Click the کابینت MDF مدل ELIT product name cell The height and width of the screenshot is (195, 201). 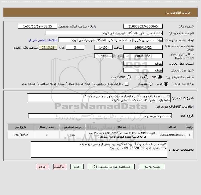pos(122,135)
